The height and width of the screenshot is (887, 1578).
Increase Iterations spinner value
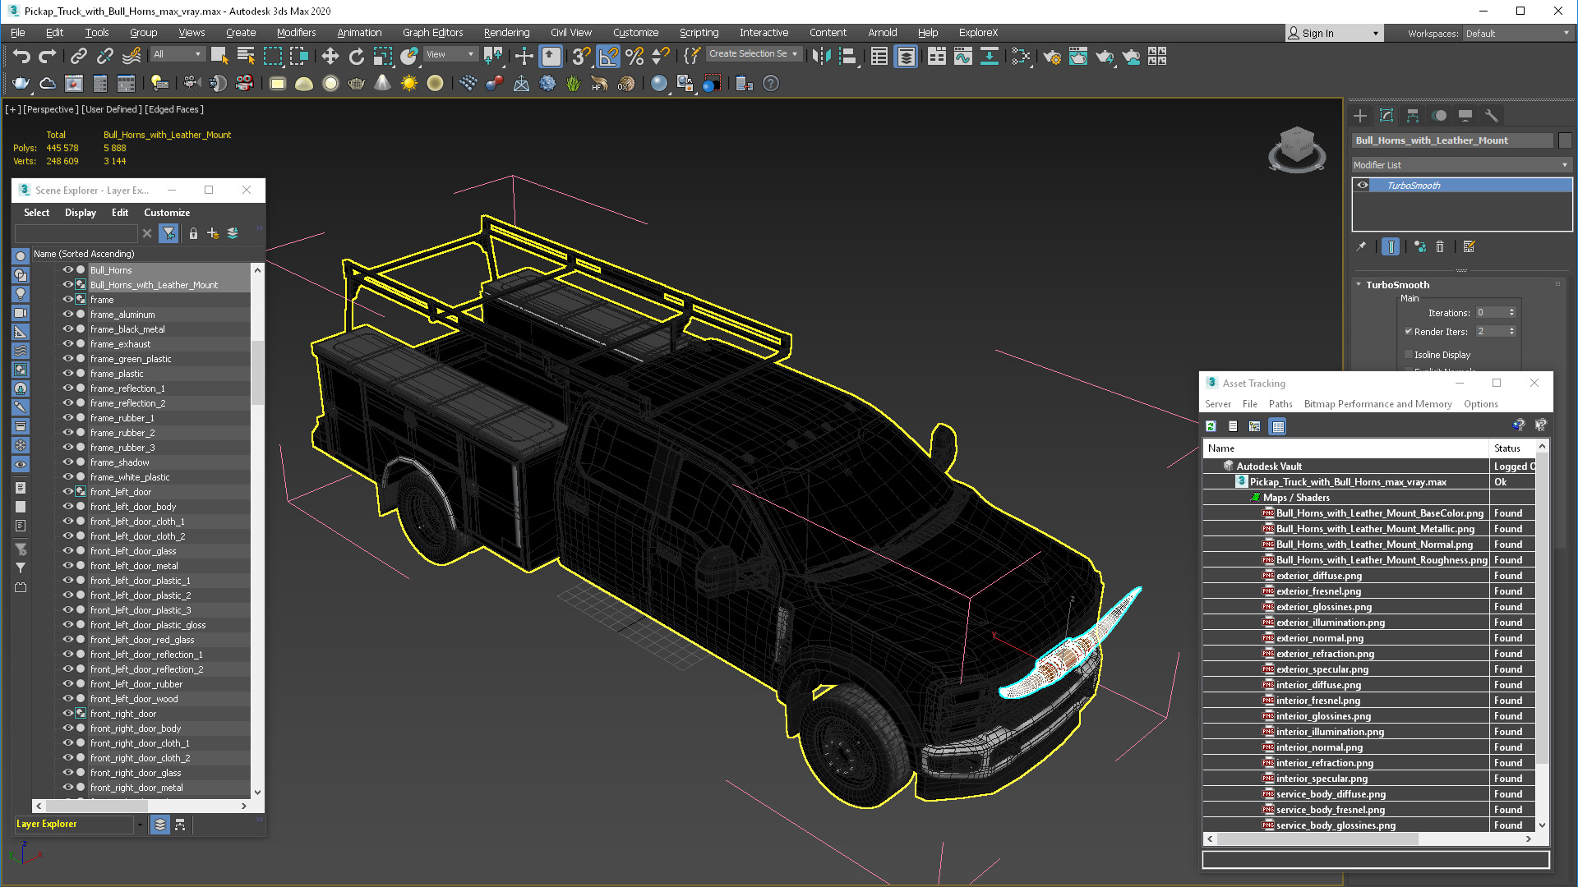(x=1512, y=310)
